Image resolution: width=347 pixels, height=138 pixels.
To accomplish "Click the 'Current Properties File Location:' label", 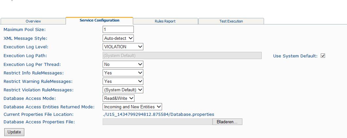I will pos(38,115).
